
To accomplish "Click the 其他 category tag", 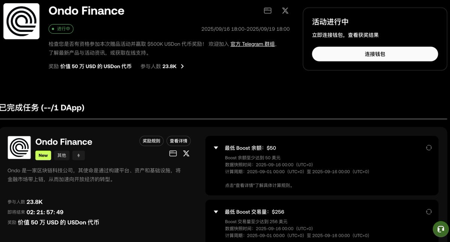I will (x=61, y=155).
